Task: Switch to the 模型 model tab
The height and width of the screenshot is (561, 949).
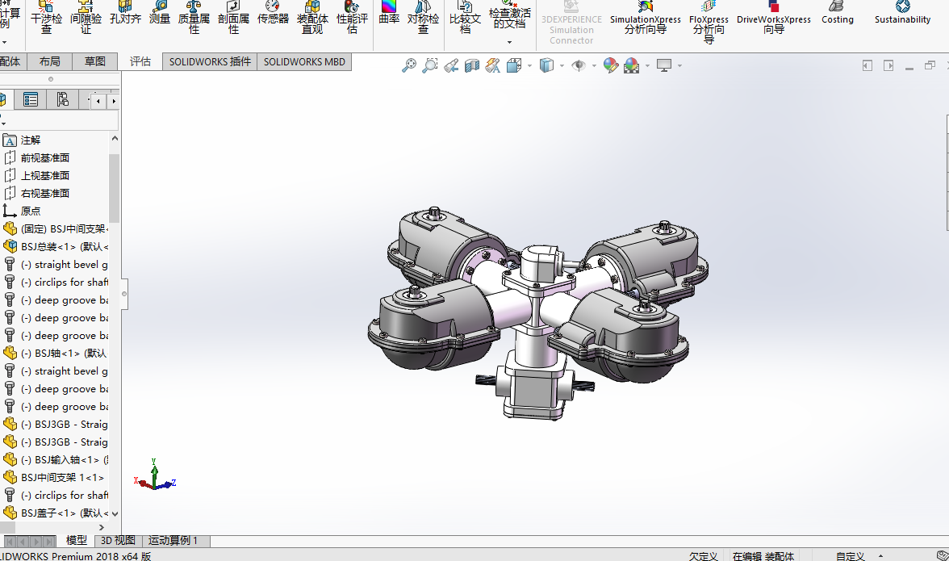Action: click(x=76, y=541)
